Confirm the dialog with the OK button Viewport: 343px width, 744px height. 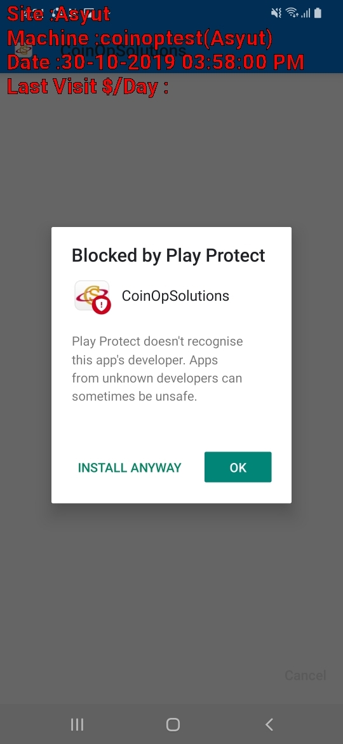238,467
